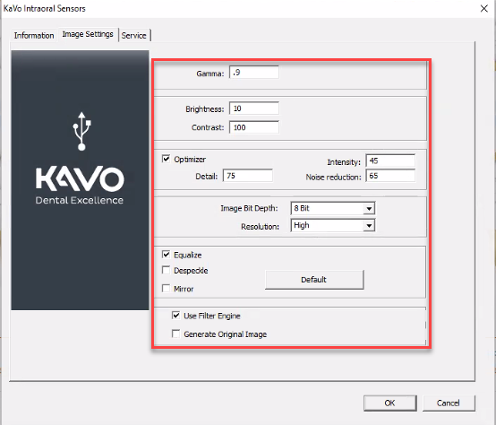Viewport: 496px width, 425px height.
Task: Switch to the Information tab
Action: click(34, 36)
